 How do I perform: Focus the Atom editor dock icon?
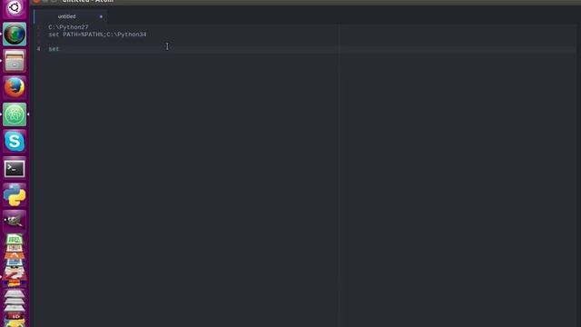coord(15,114)
